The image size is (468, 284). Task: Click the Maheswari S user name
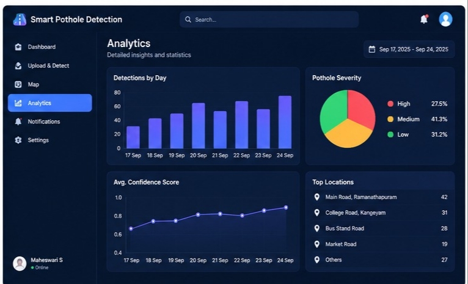(x=47, y=260)
